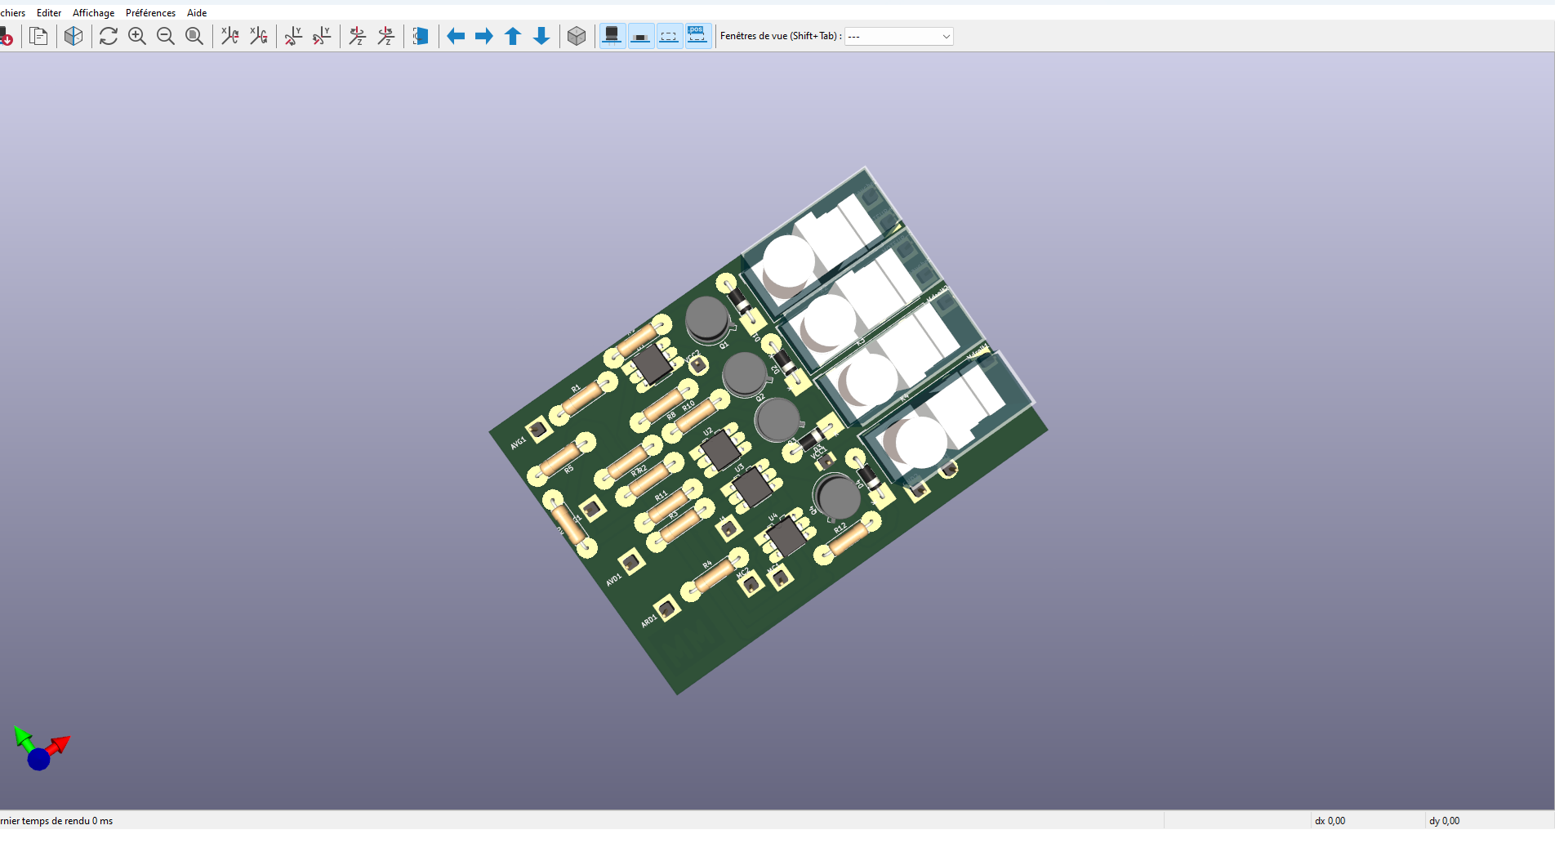Screen dimensions: 1568x843
Task: Open the Affichage menu
Action: pos(93,13)
